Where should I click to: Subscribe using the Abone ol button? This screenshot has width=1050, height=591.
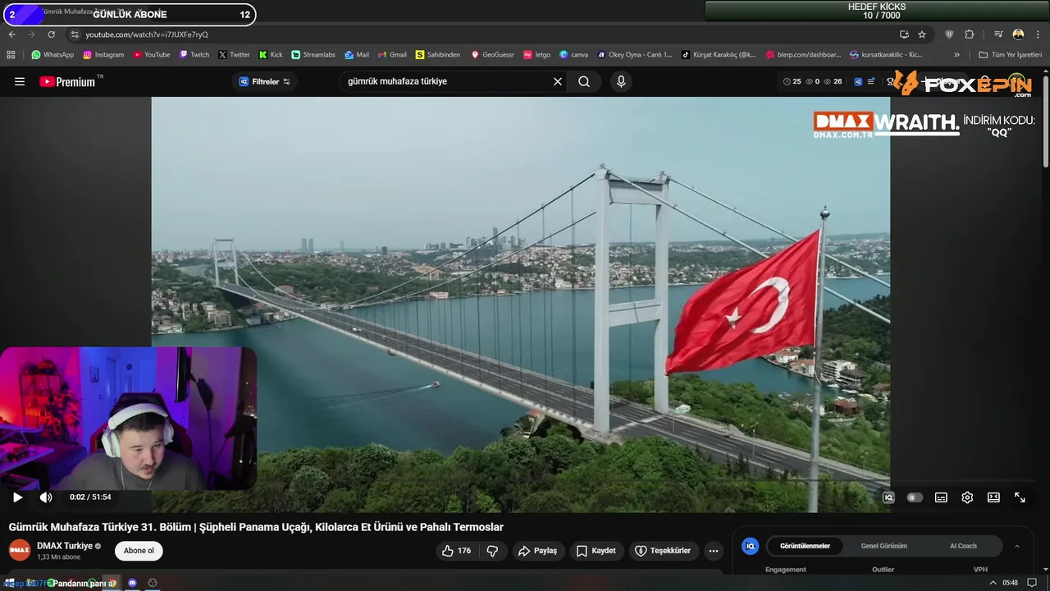pos(139,551)
